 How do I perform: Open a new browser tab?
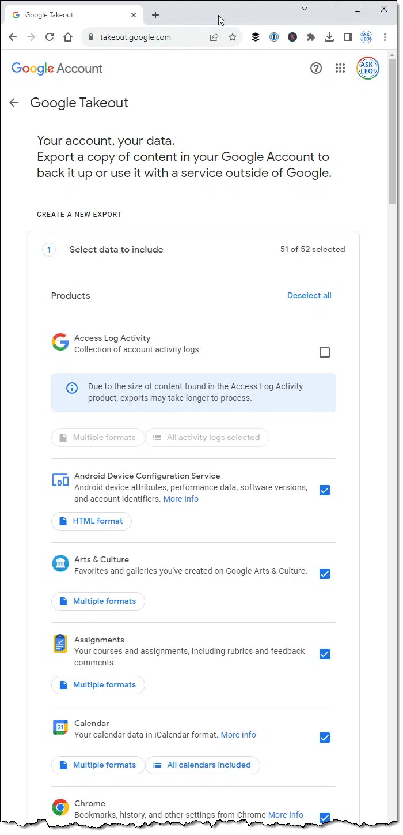[155, 15]
